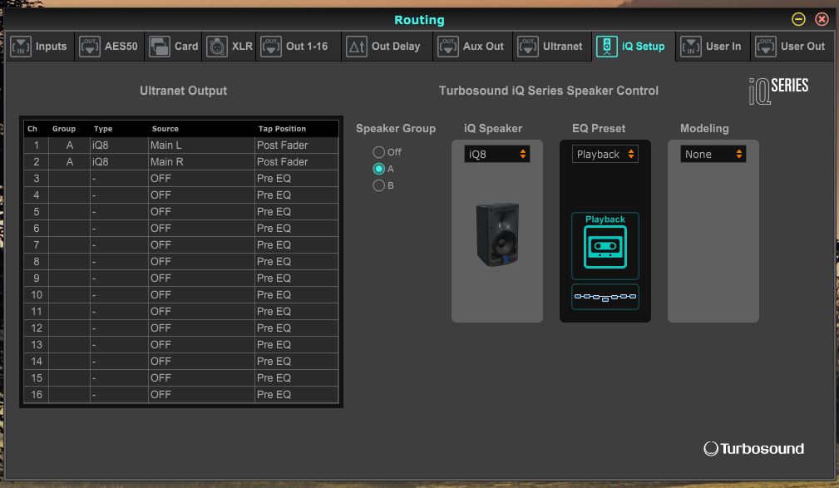Image resolution: width=839 pixels, height=488 pixels.
Task: Switch to the AES50 tab
Action: [x=109, y=47]
